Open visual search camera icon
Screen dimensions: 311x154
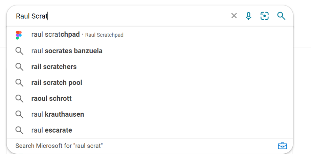pyautogui.click(x=265, y=16)
